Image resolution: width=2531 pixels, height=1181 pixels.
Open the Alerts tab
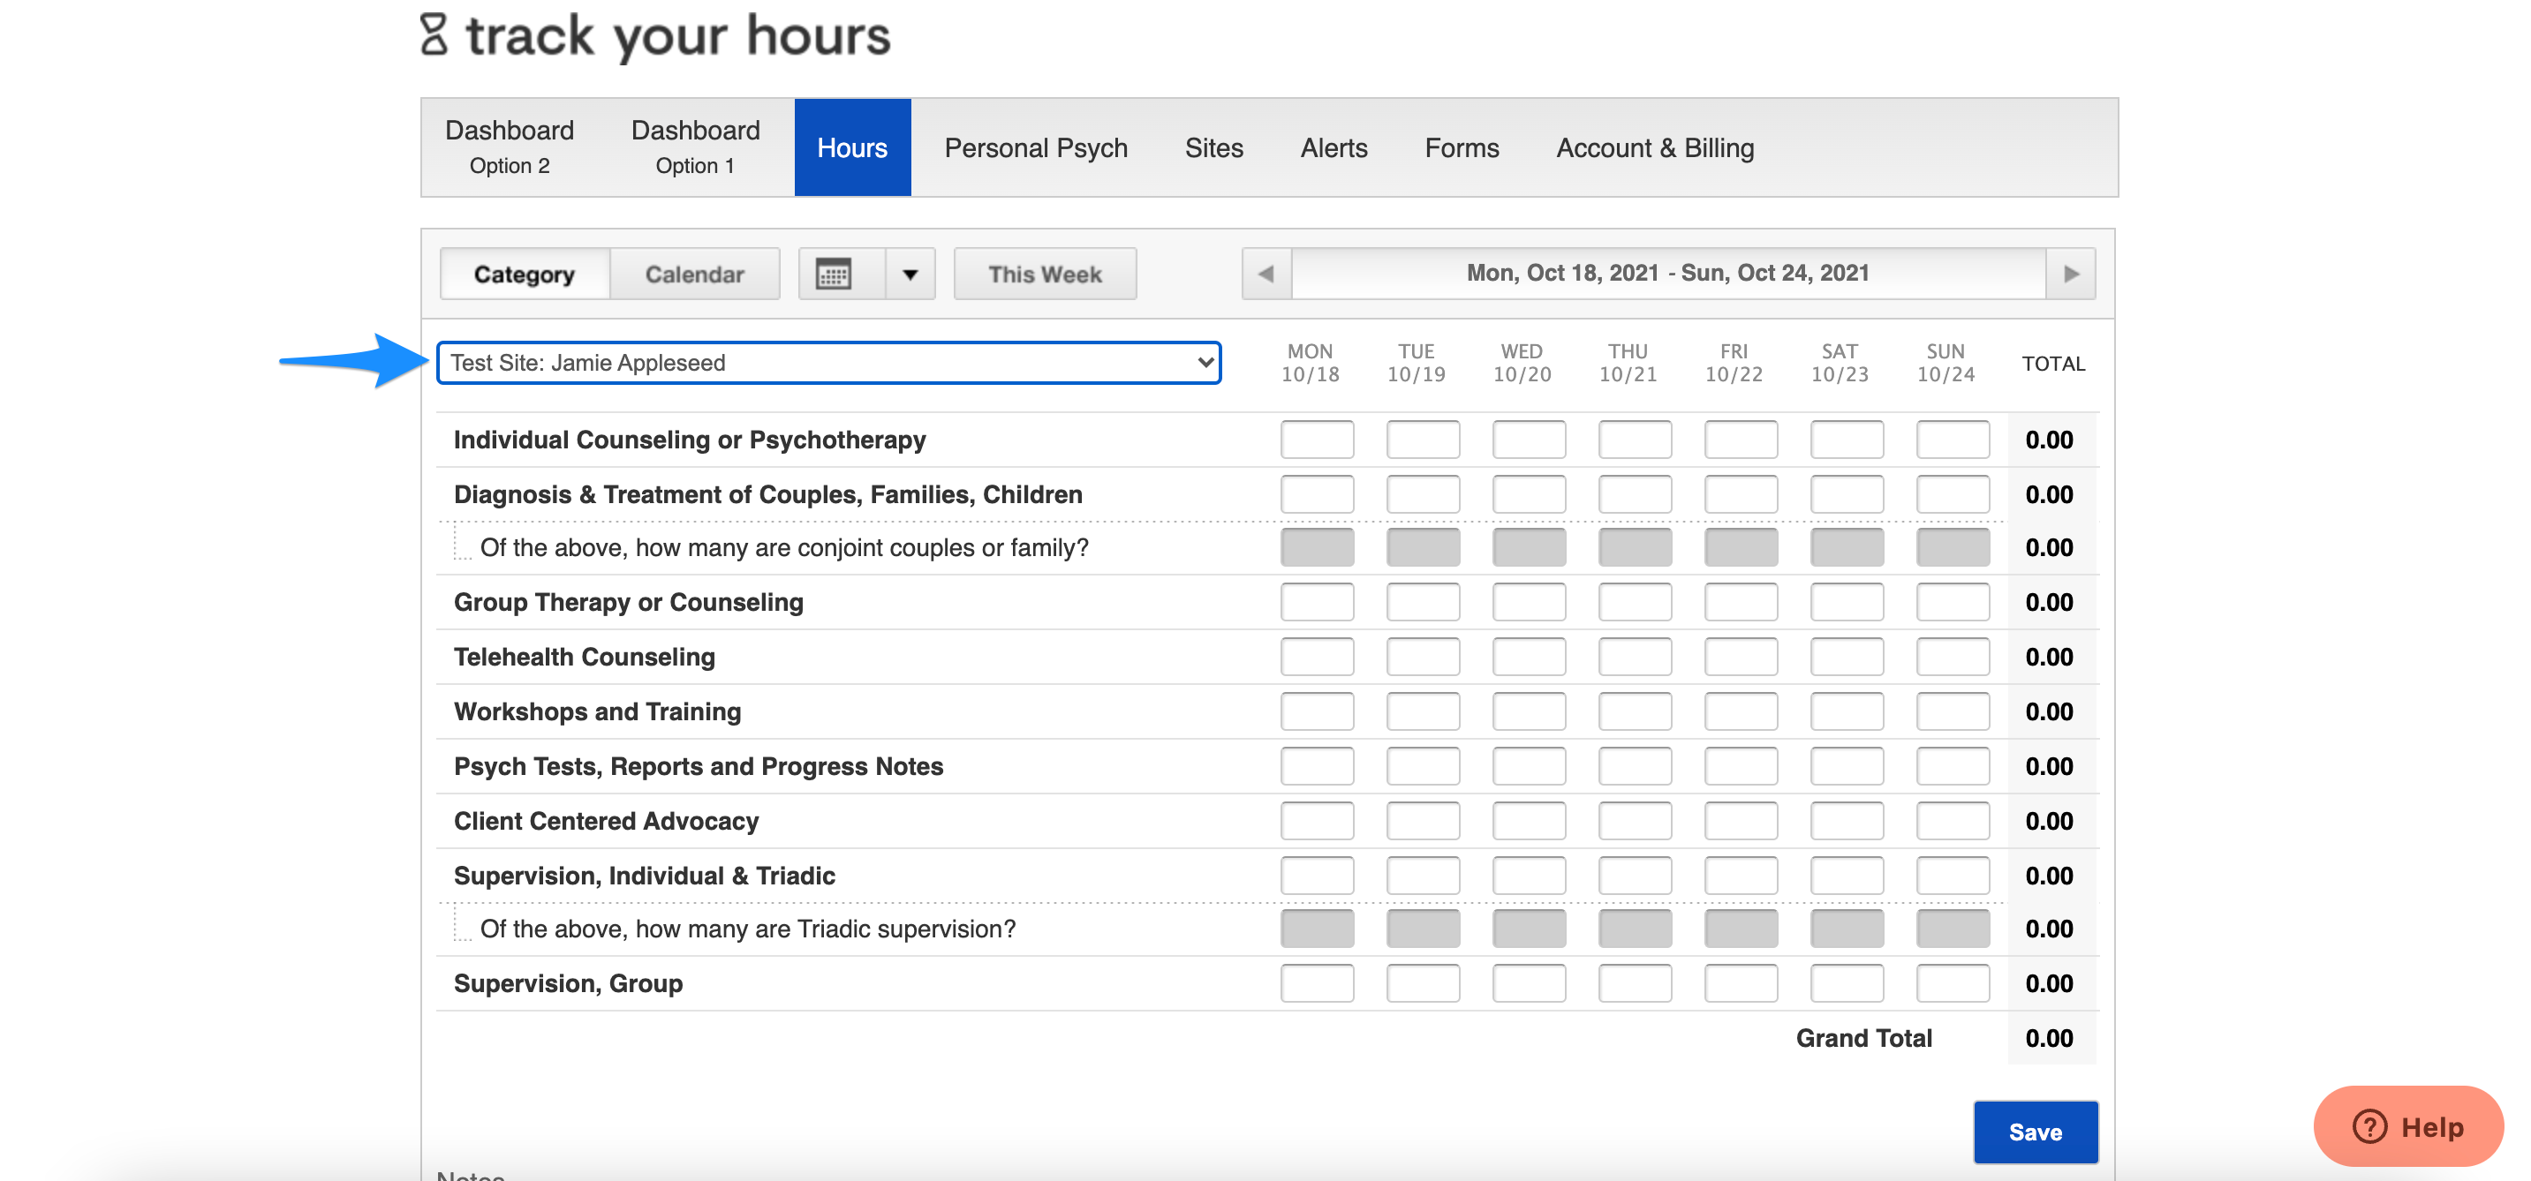tap(1334, 147)
